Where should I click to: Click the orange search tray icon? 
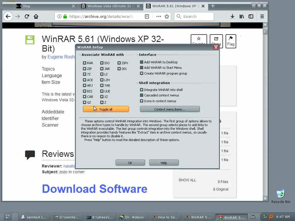click(271, 217)
